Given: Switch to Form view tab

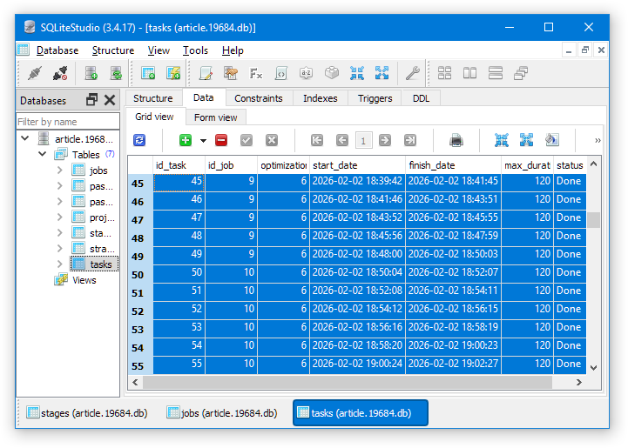Looking at the screenshot, I should tap(215, 117).
